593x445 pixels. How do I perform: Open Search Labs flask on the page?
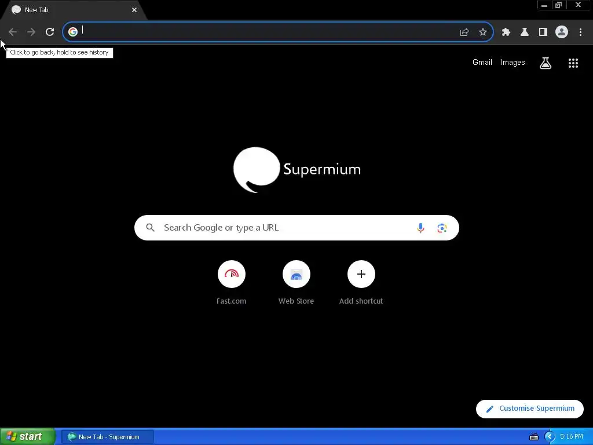pyautogui.click(x=546, y=63)
